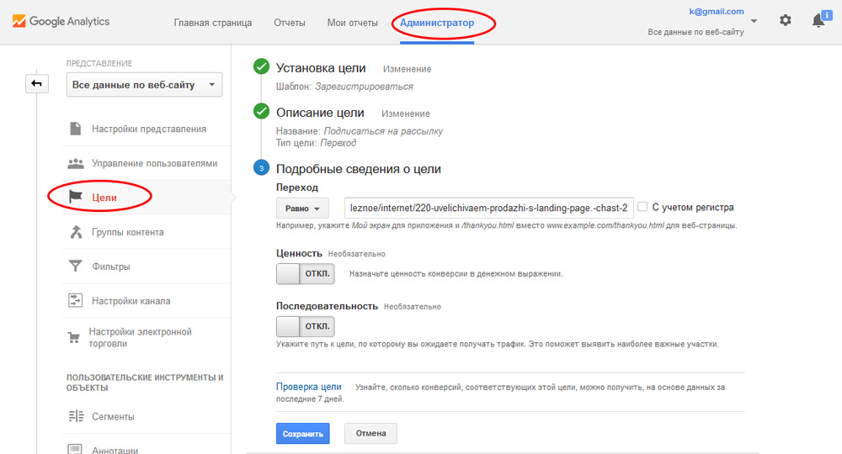This screenshot has height=454, width=842.
Task: Expand the account dropdown arrow near email
Action: coord(754,22)
